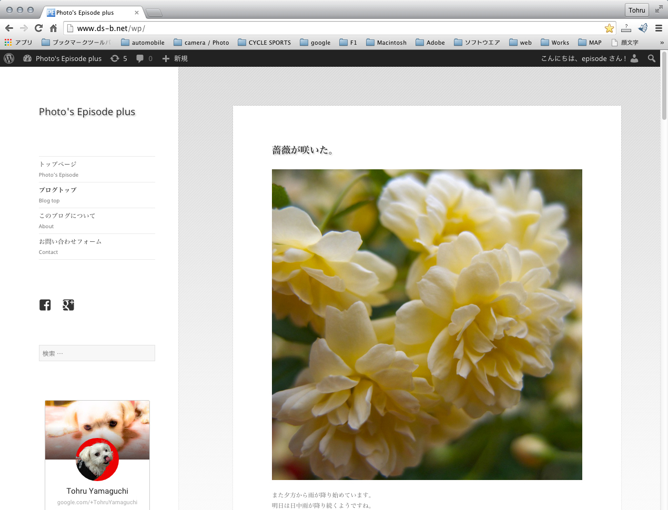
Task: Open the お問い合わせフォーム Contact link
Action: (x=70, y=241)
